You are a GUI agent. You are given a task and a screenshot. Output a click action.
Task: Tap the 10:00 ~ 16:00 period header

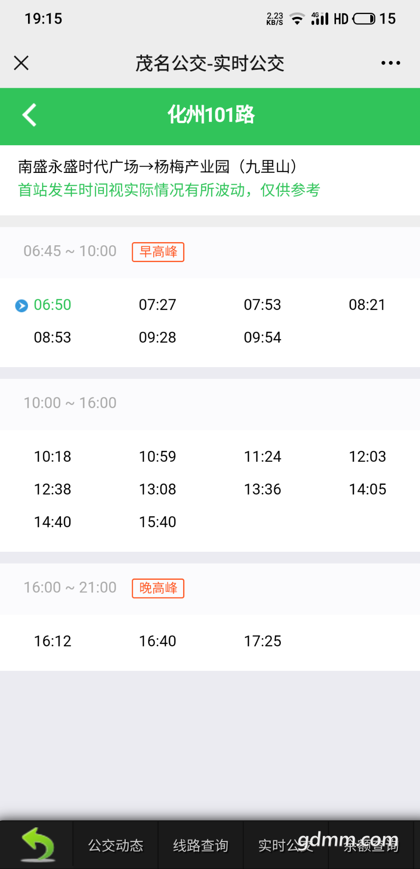pyautogui.click(x=70, y=403)
